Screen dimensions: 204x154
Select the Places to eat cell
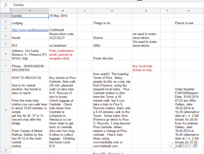click(188, 23)
